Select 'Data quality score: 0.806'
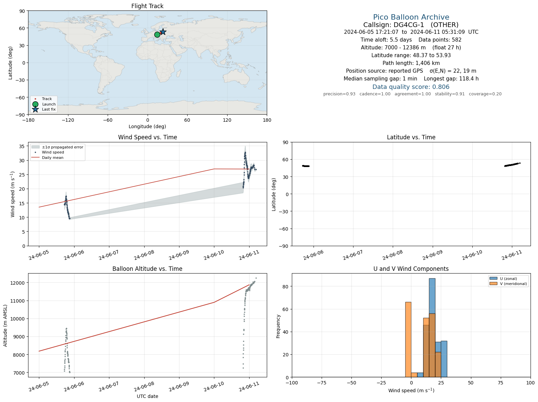This screenshot has height=402, width=538. [411, 87]
